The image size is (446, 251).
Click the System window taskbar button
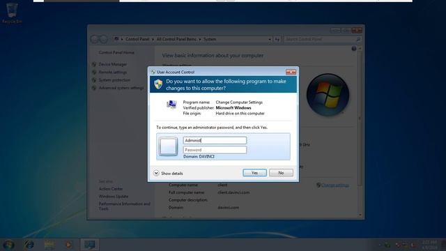[x=90, y=245]
